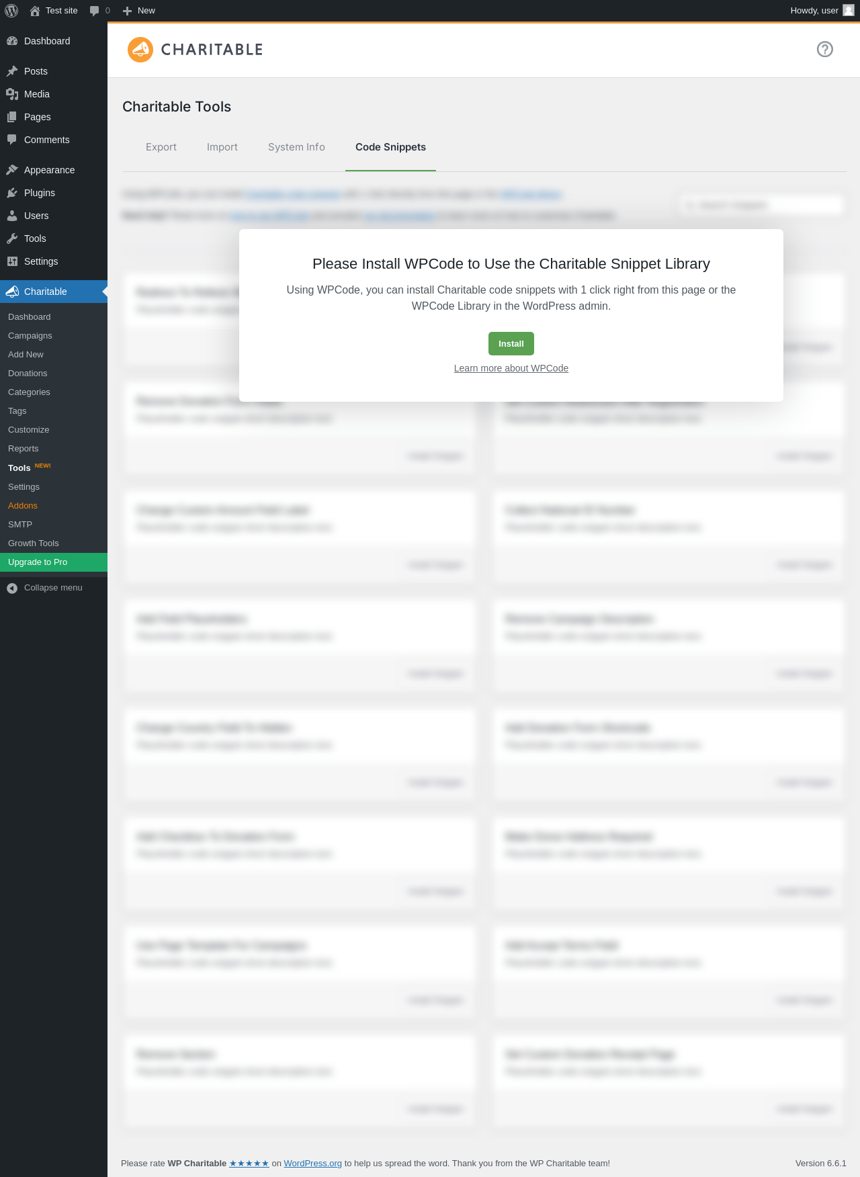Click the Settings sliders icon in sidebar
The width and height of the screenshot is (860, 1177).
point(12,261)
